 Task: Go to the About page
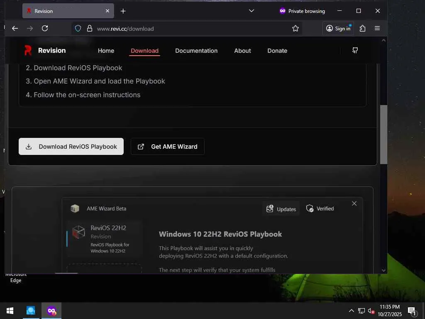[x=242, y=51]
